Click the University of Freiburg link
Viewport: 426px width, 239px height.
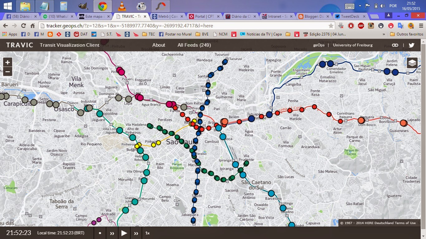pos(353,45)
